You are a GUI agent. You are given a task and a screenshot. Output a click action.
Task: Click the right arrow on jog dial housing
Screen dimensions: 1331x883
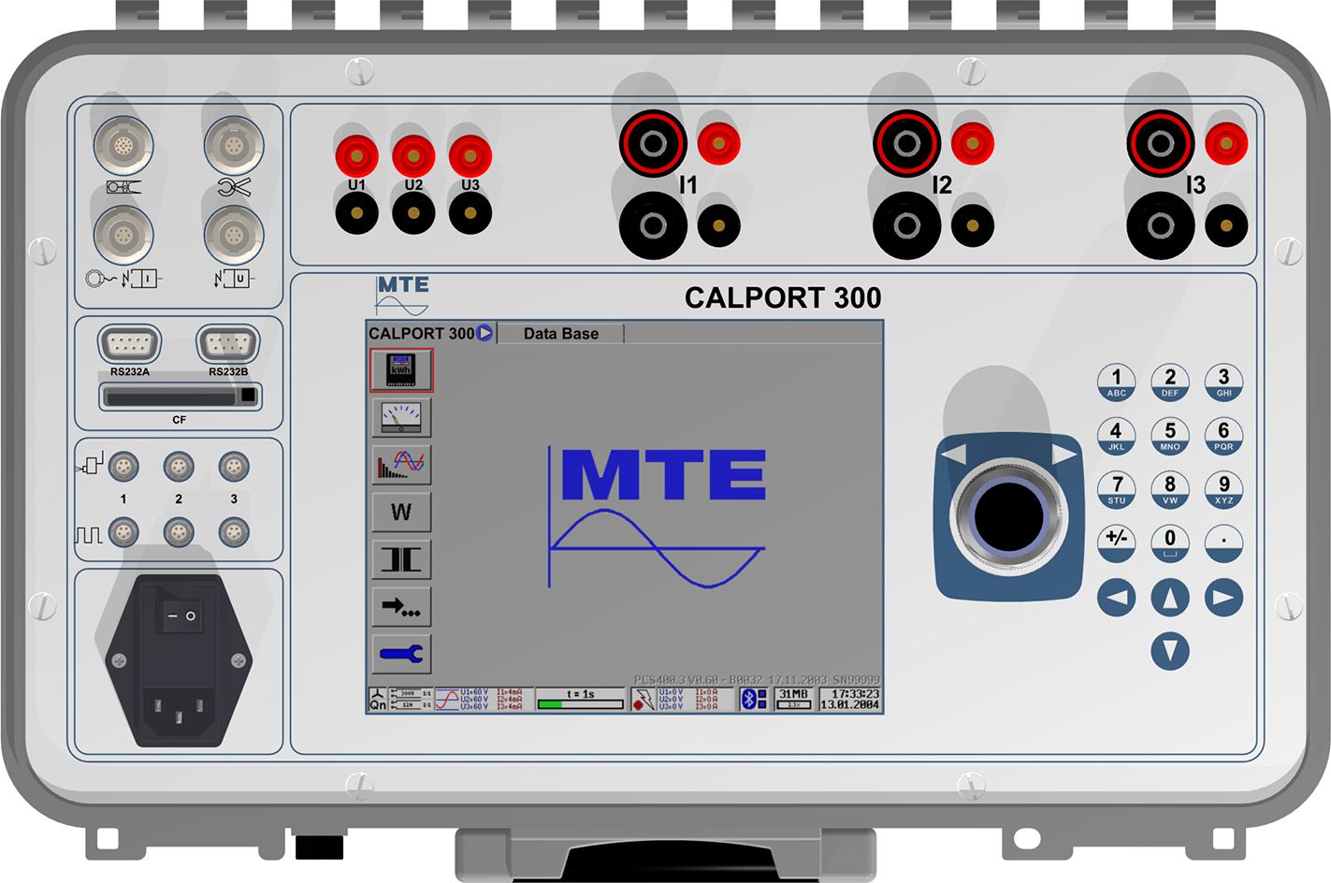pyautogui.click(x=1064, y=454)
